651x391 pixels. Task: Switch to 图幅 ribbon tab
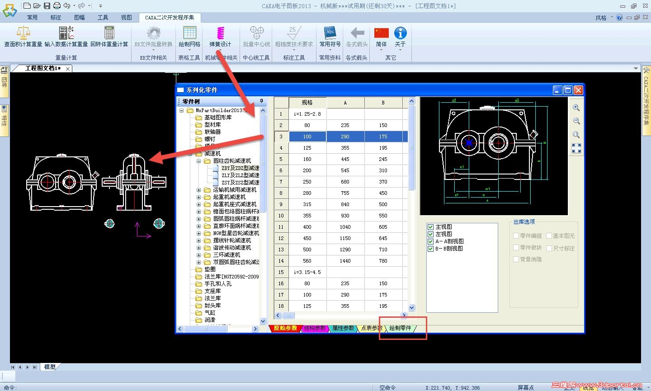coord(79,18)
